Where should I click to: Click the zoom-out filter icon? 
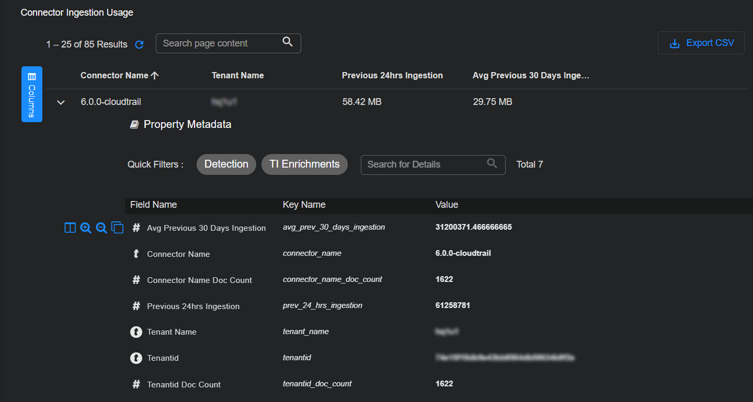[101, 228]
